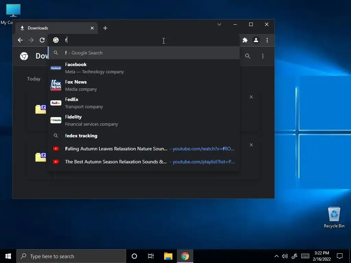Open the touch keyboard tray icon
351x263 pixels.
click(x=305, y=256)
